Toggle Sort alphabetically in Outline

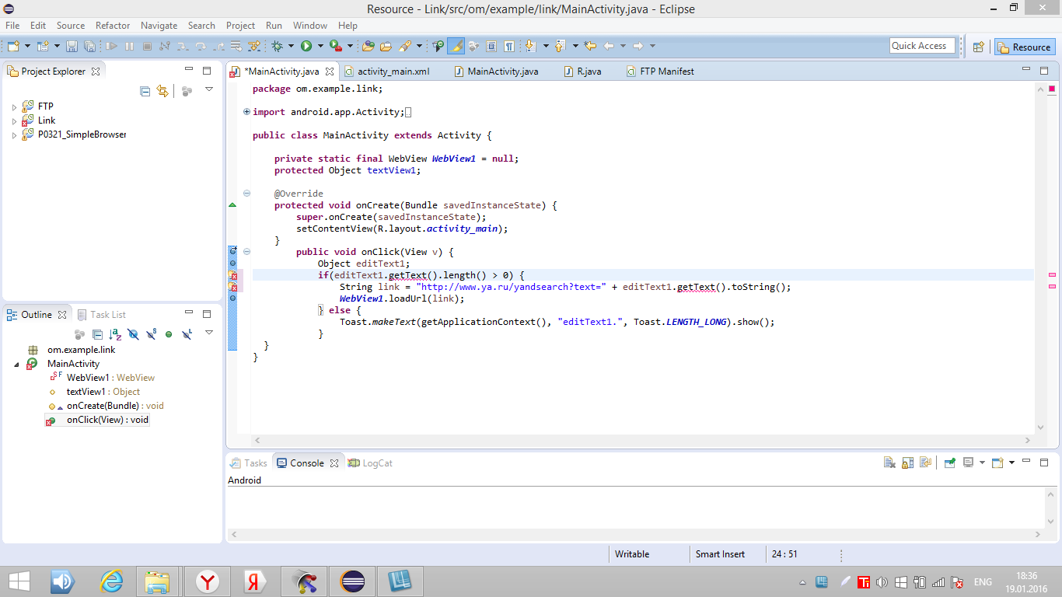tap(115, 334)
